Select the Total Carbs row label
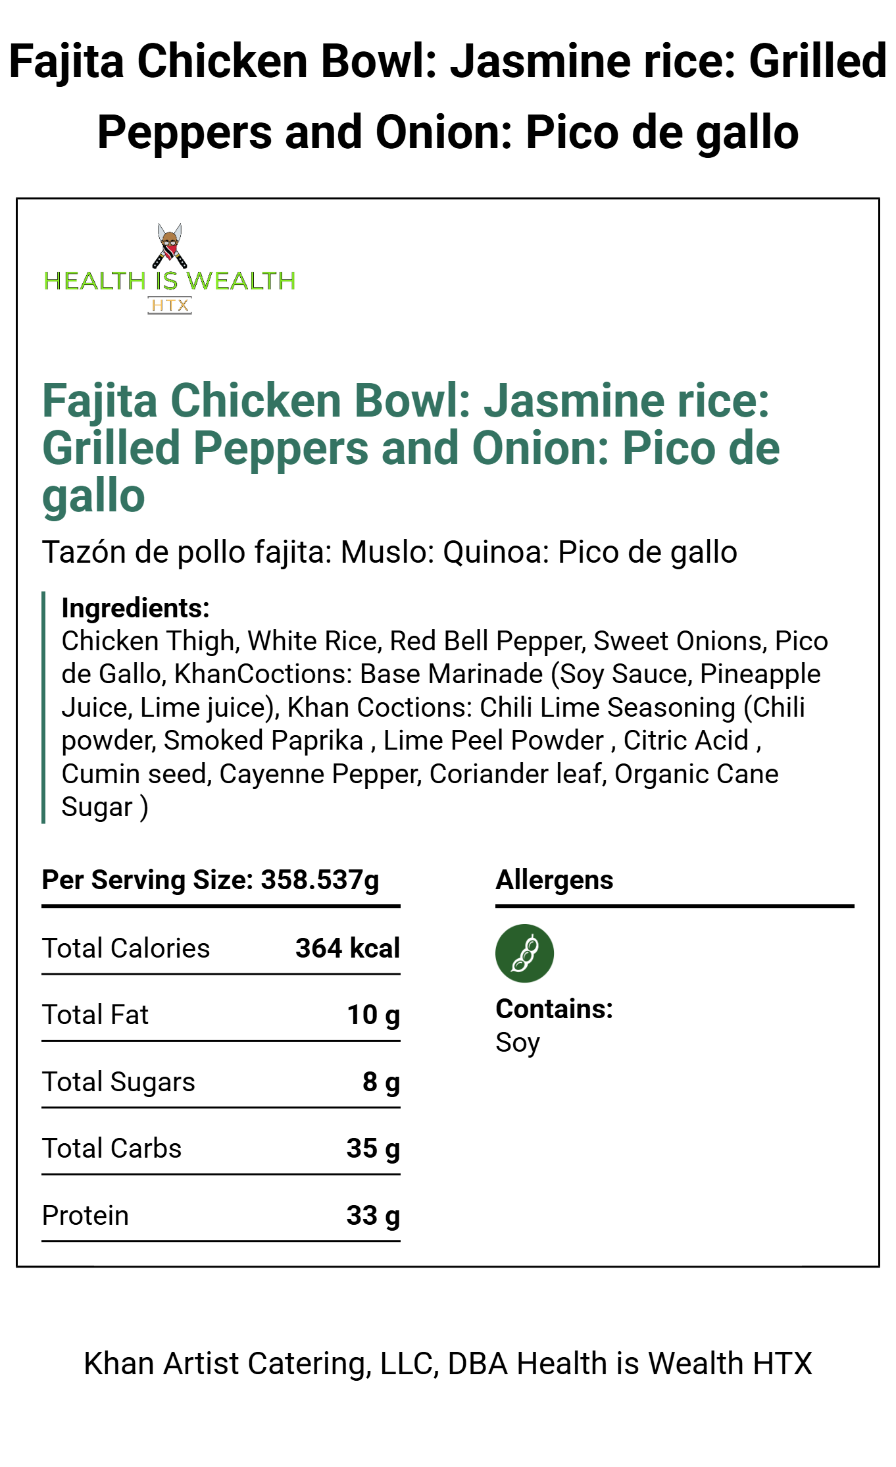This screenshot has height=1467, width=896. [112, 1148]
